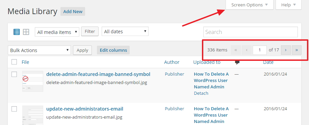Expand the Help panel
The image size is (309, 125).
tap(288, 5)
